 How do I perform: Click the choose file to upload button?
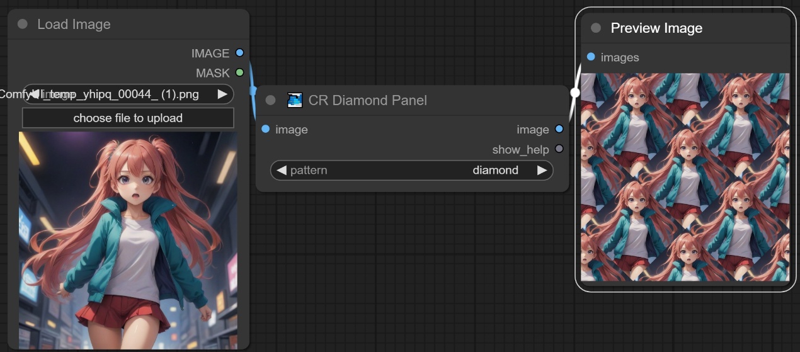coord(128,118)
